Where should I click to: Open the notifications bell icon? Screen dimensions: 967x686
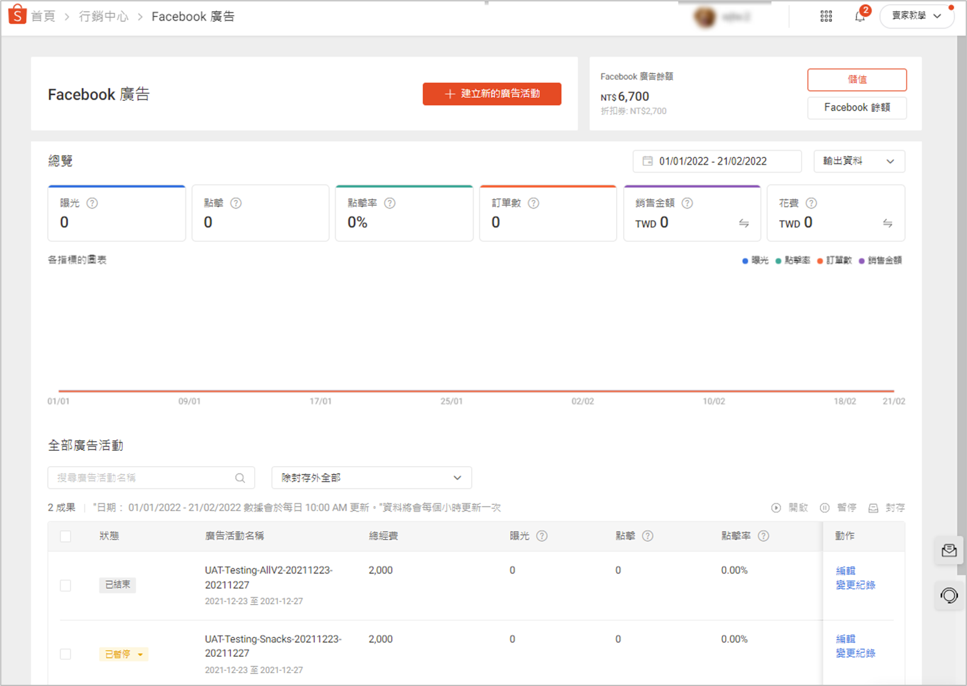(860, 16)
